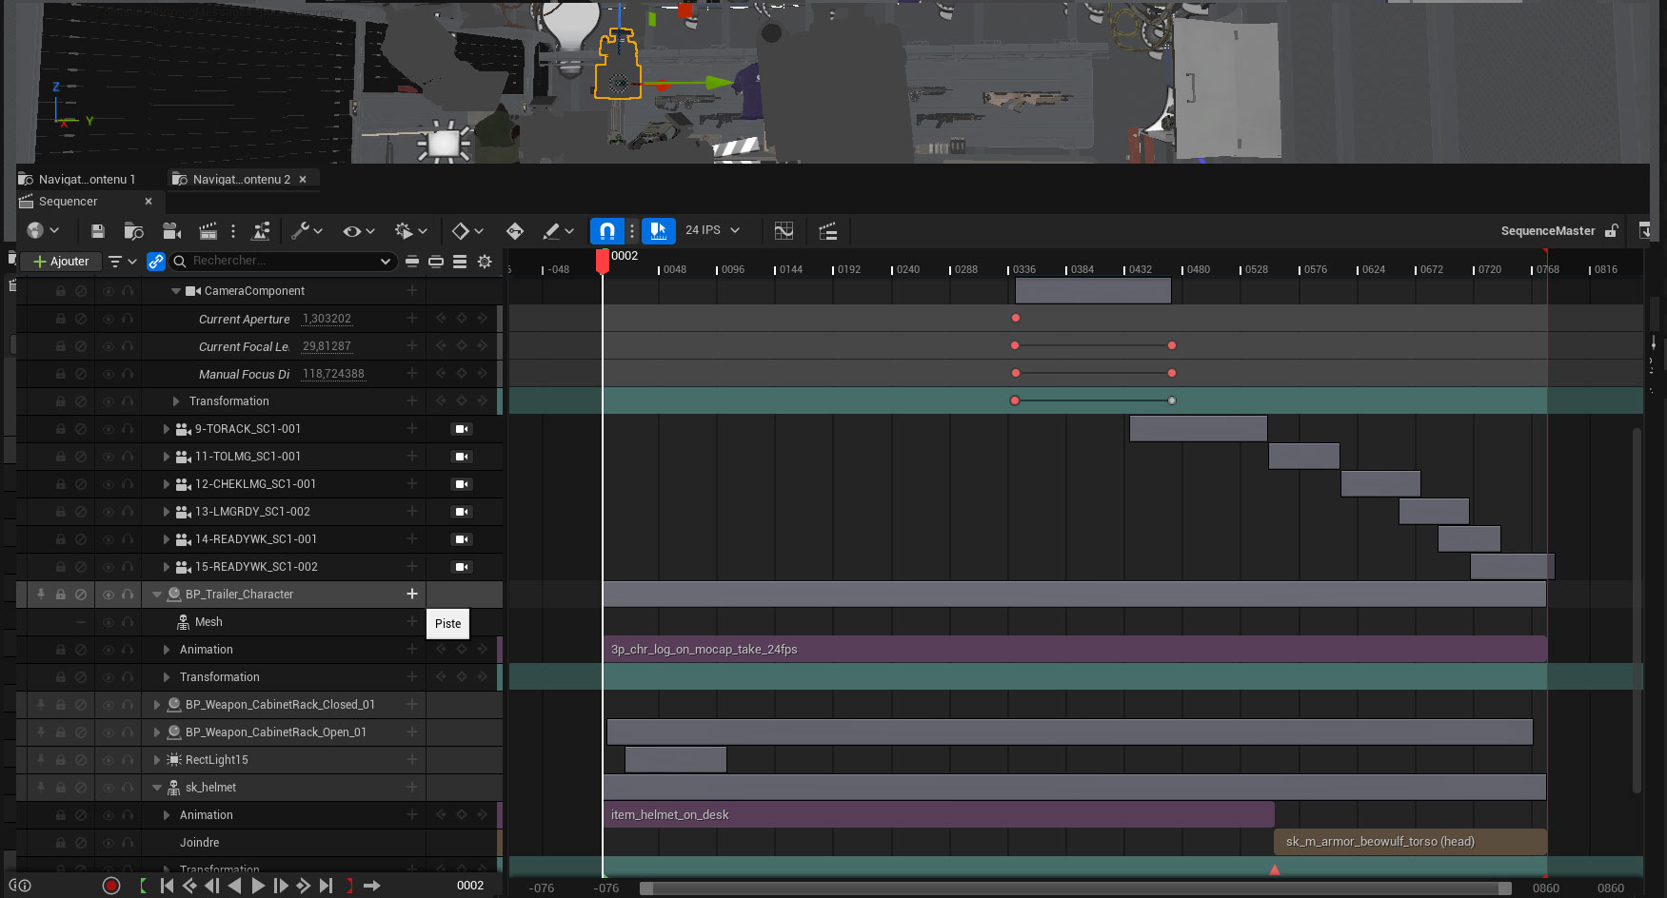Toggle the snapping magnet icon
This screenshot has height=898, width=1667.
(607, 231)
